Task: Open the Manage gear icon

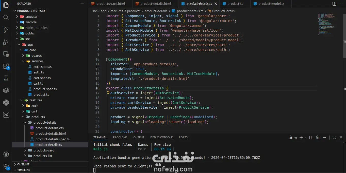Action: click(x=6, y=166)
